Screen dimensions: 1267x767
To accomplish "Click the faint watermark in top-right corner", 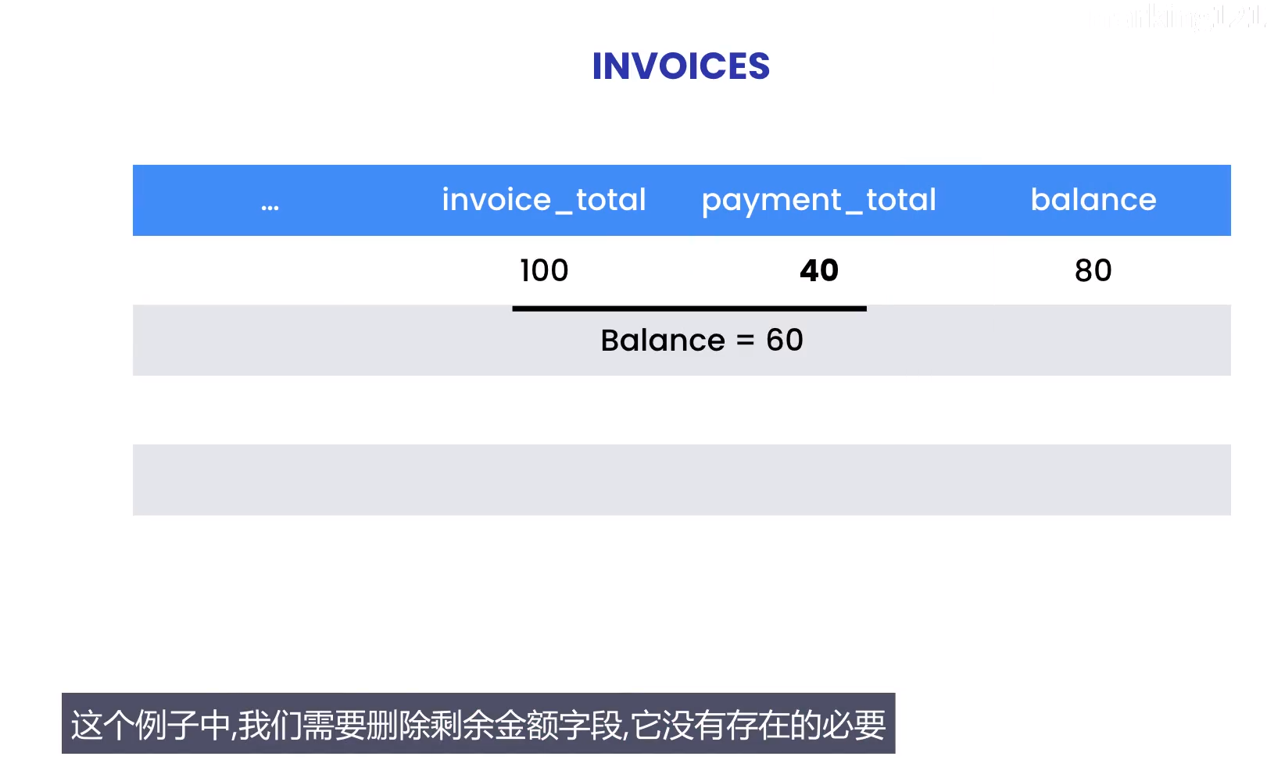I will click(x=1188, y=17).
